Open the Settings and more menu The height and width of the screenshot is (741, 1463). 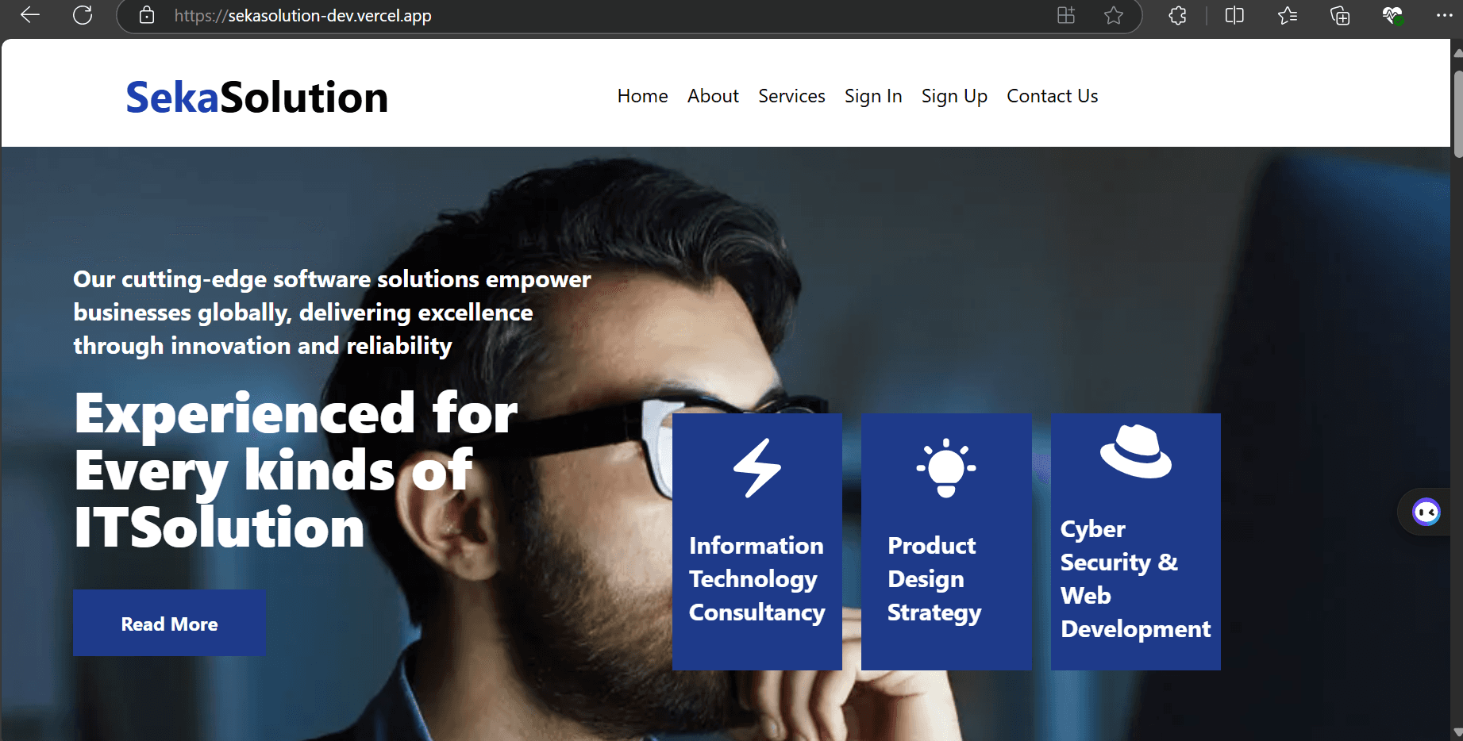1445,15
